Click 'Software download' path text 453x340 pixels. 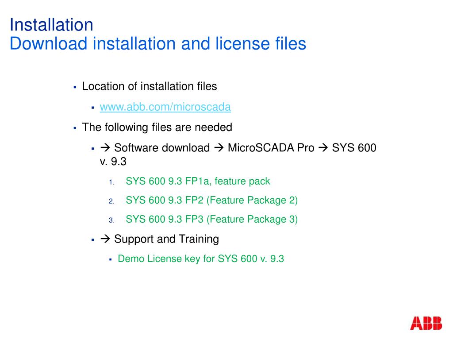[x=162, y=148]
